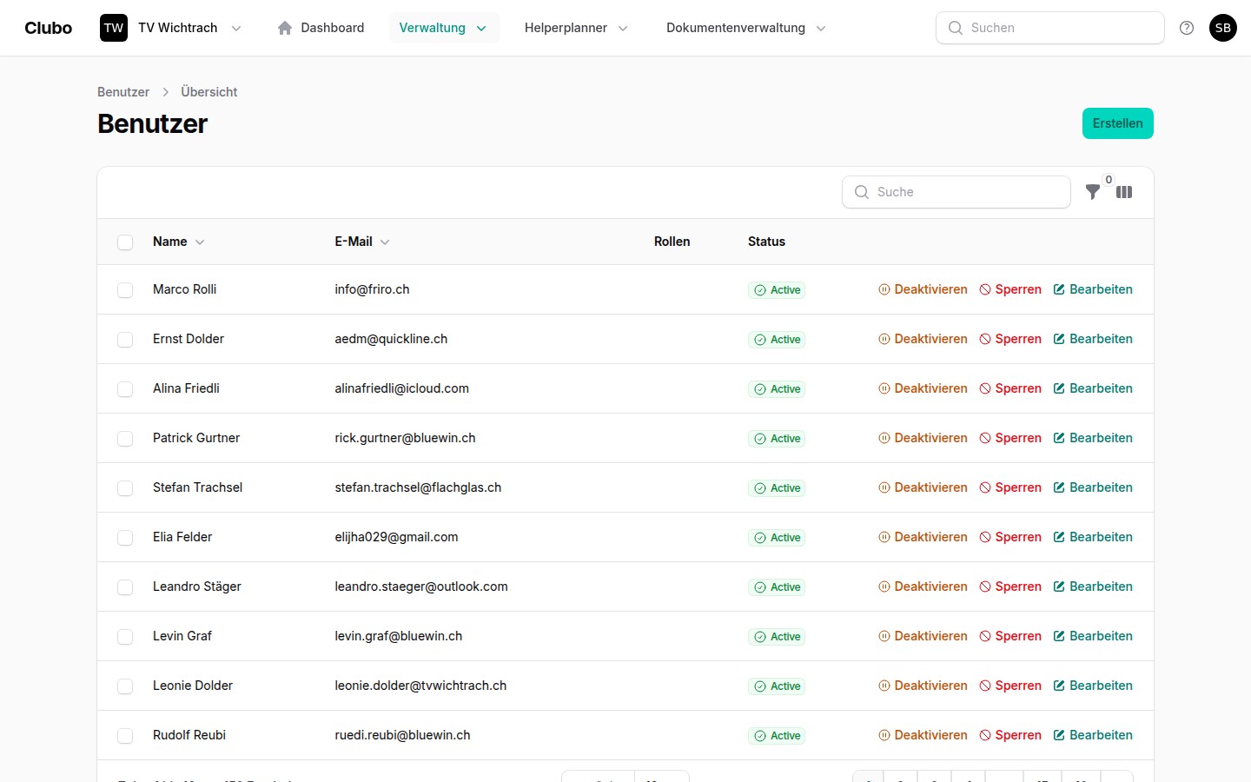Open the table filter funnel icon
1251x782 pixels.
pos(1093,192)
